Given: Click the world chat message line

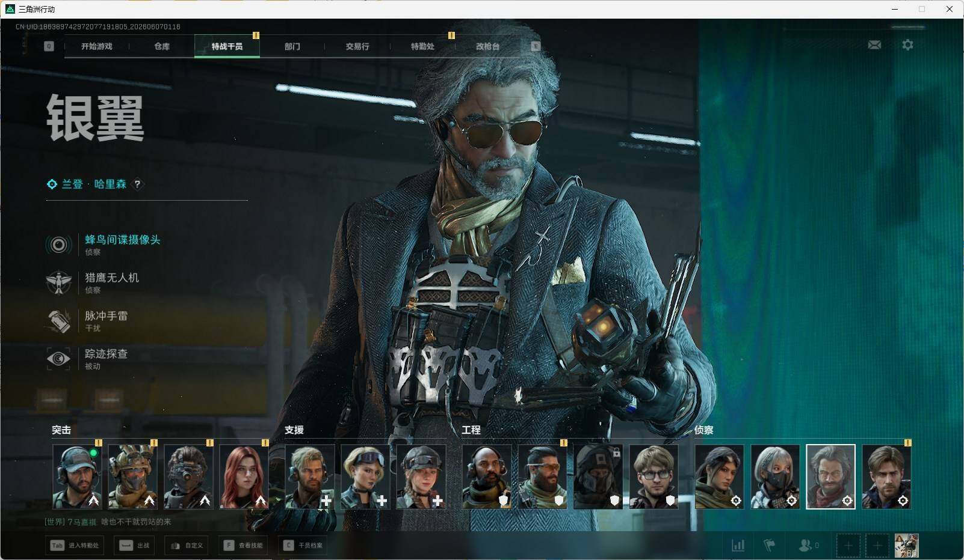Looking at the screenshot, I should tap(108, 522).
